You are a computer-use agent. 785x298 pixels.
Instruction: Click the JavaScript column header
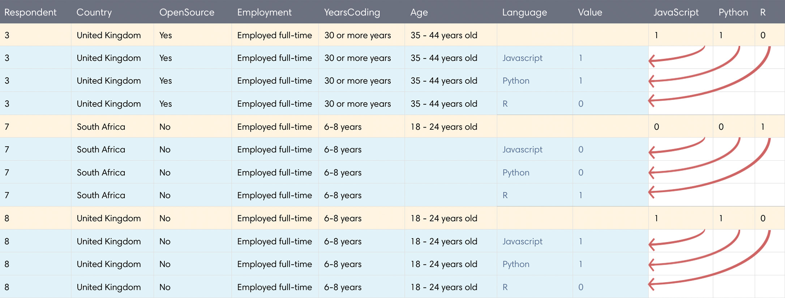pyautogui.click(x=676, y=12)
